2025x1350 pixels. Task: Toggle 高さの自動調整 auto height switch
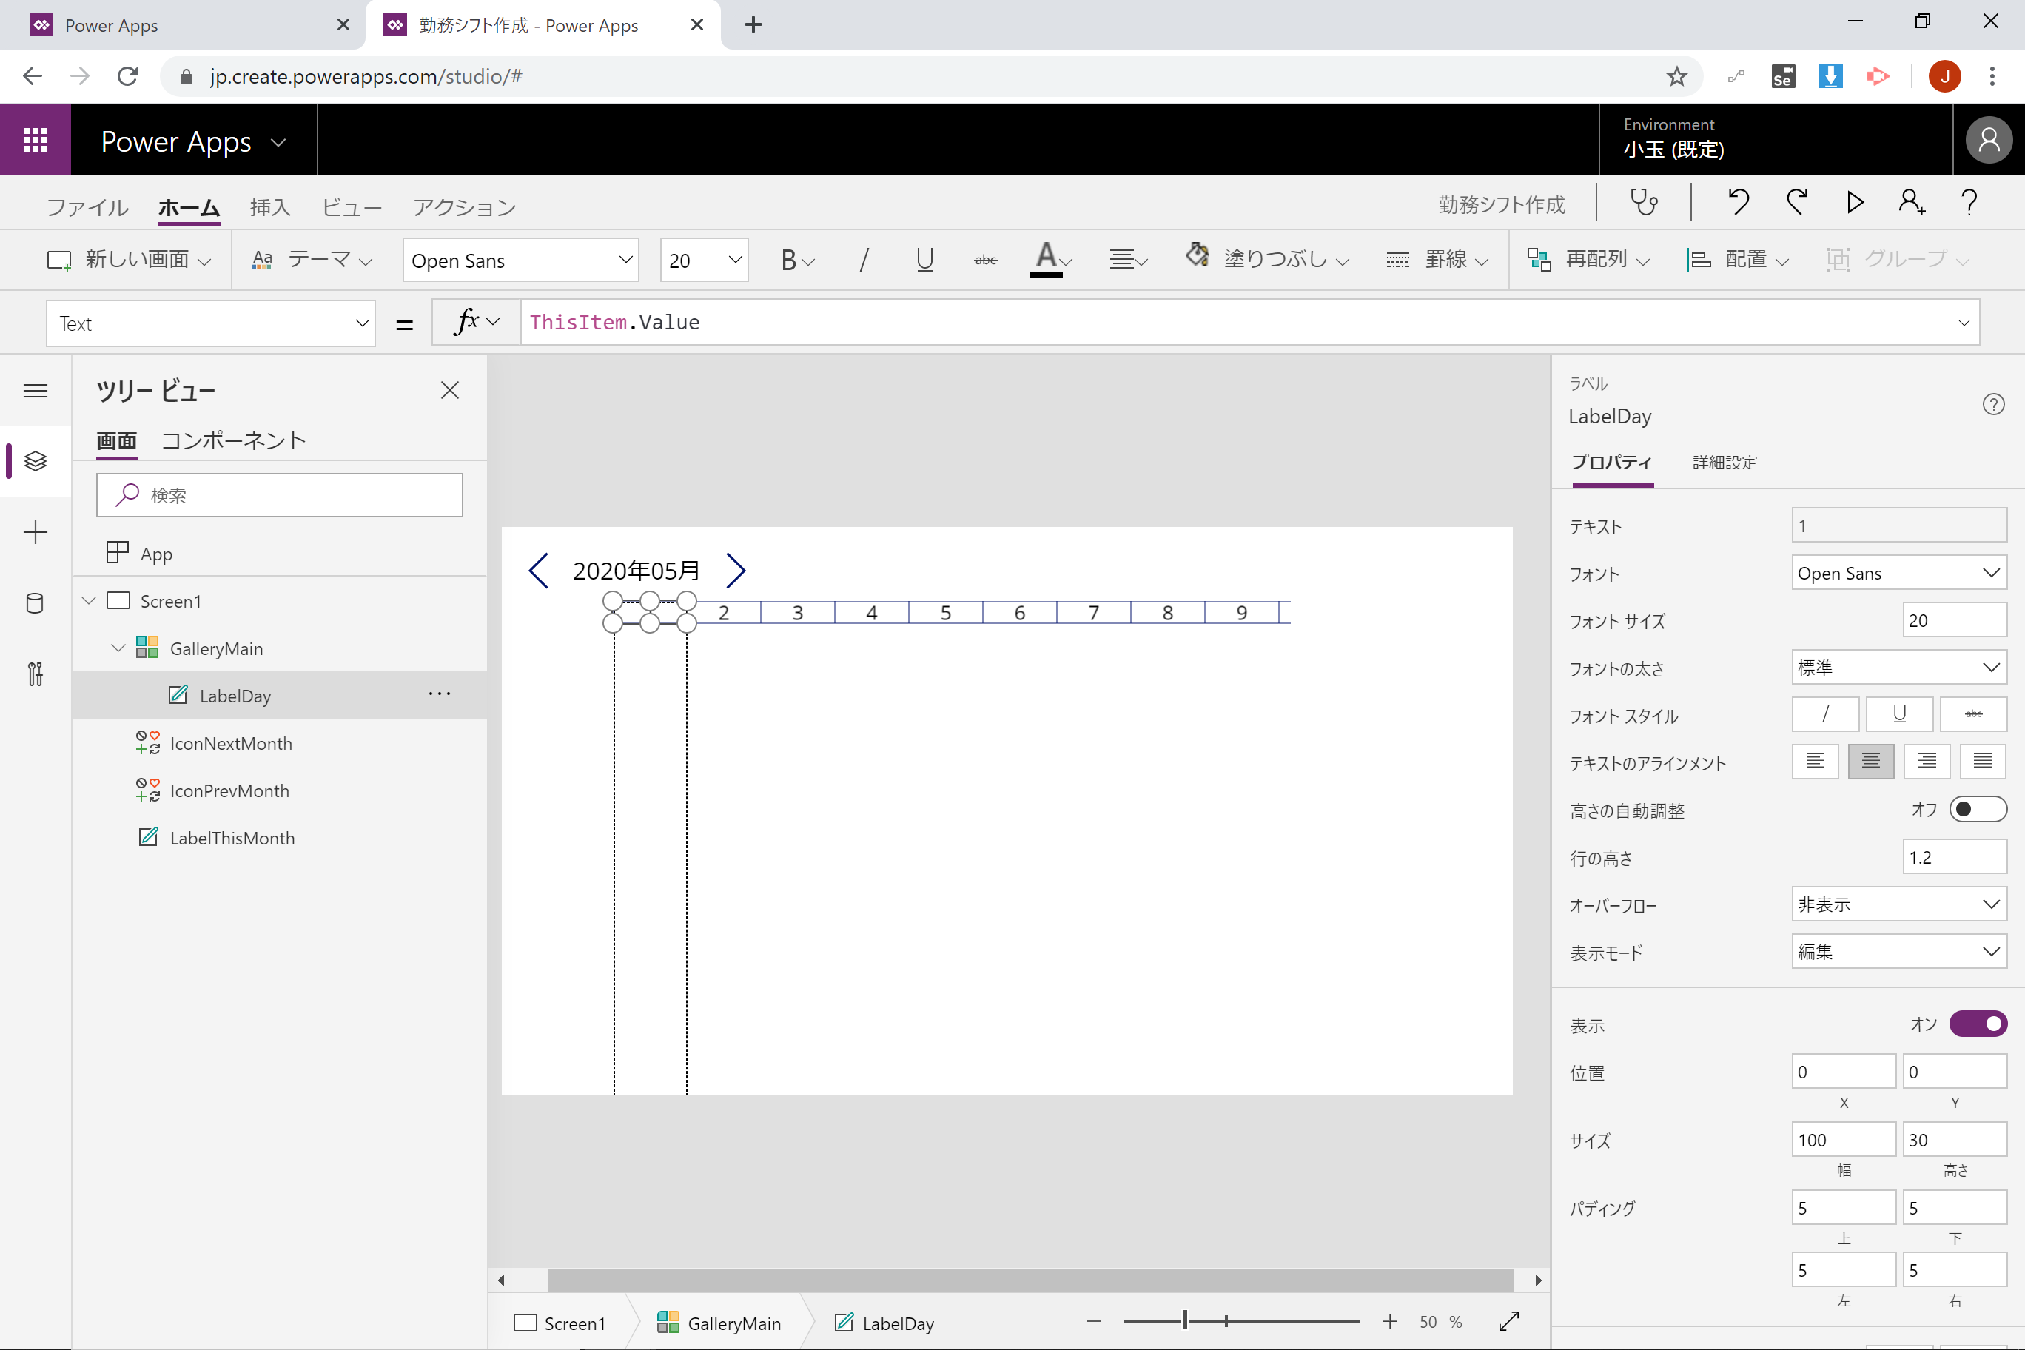click(x=1978, y=809)
